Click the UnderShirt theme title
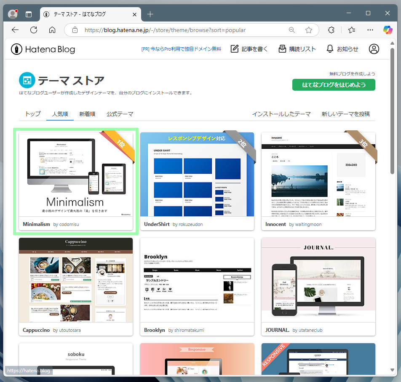 (x=157, y=224)
